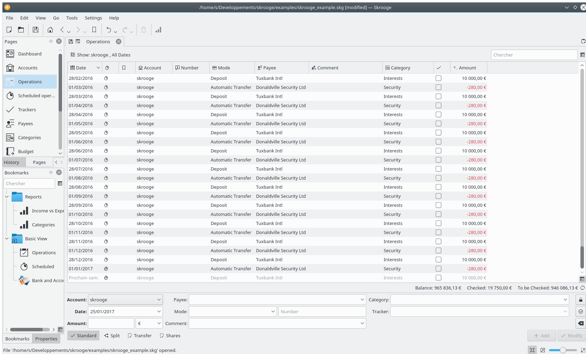Image resolution: width=586 pixels, height=354 pixels.
Task: Collapse the Reports bookmark folder
Action: coord(7,197)
